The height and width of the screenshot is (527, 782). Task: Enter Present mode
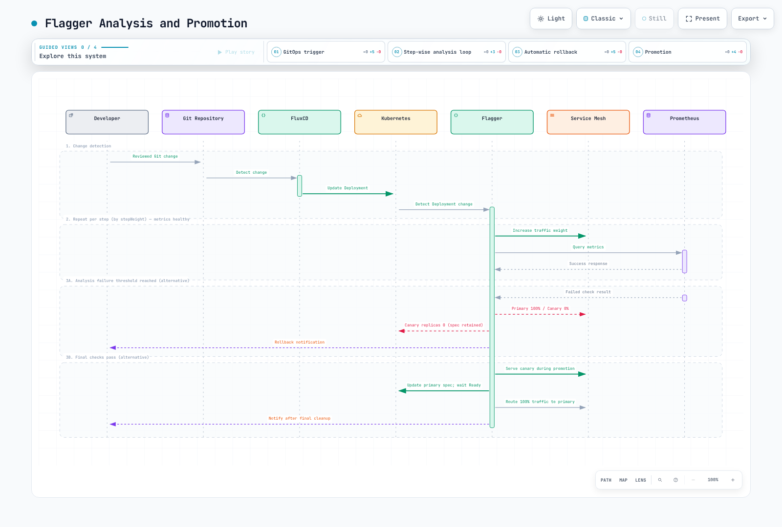pos(702,19)
